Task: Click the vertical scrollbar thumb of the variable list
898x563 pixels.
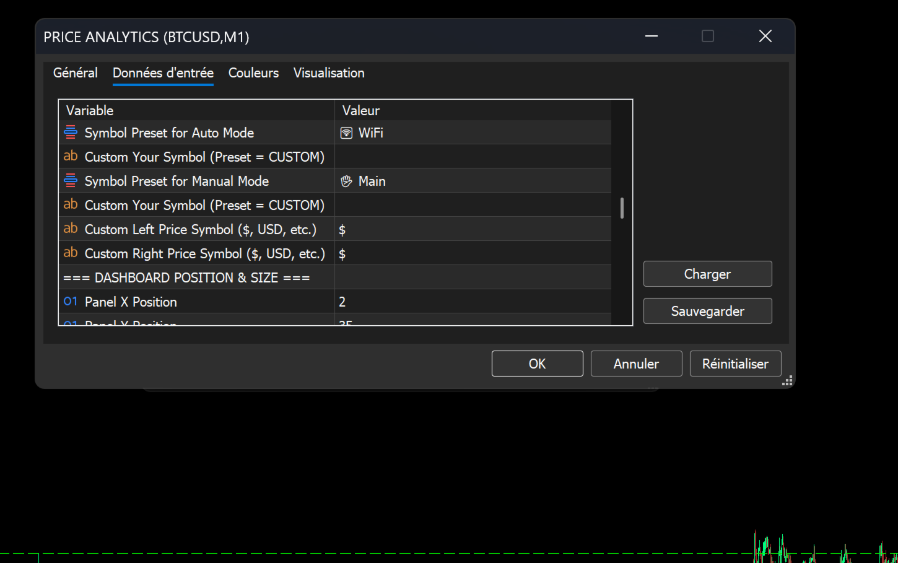Action: coord(622,208)
